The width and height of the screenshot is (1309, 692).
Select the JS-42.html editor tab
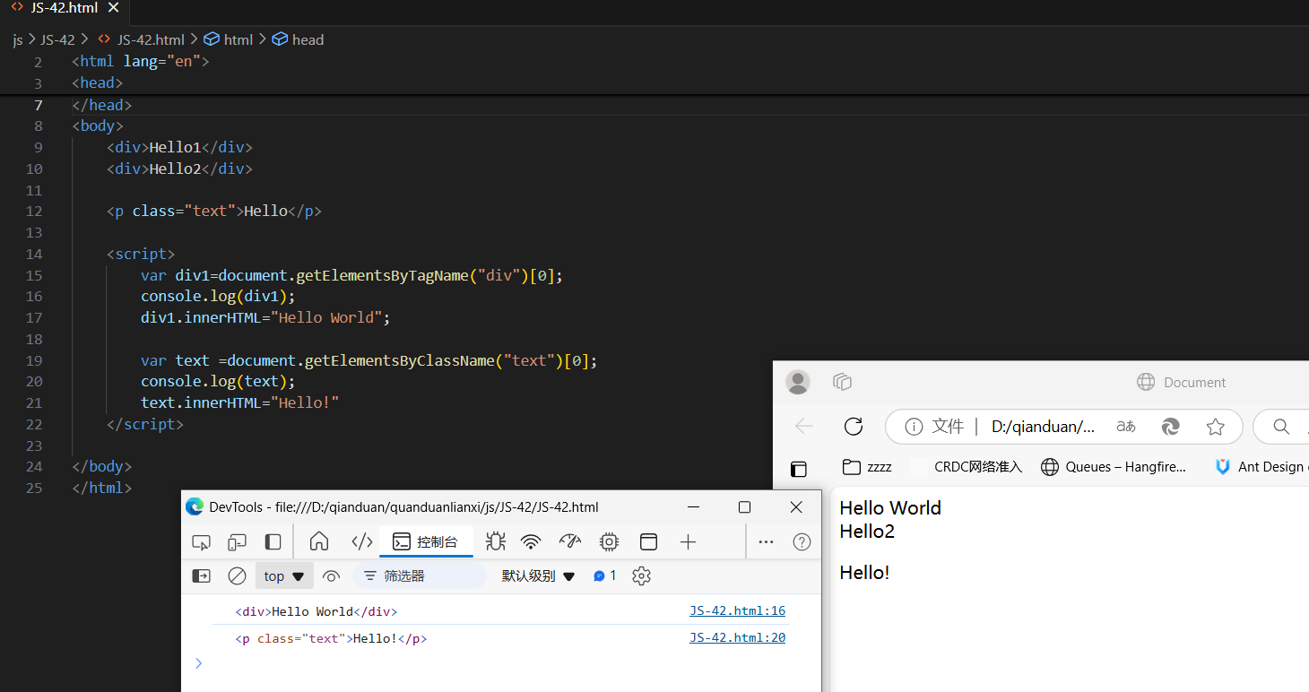point(64,8)
